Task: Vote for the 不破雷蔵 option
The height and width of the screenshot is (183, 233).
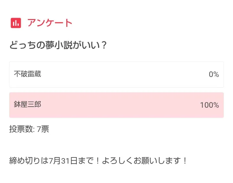Action: 116,74
